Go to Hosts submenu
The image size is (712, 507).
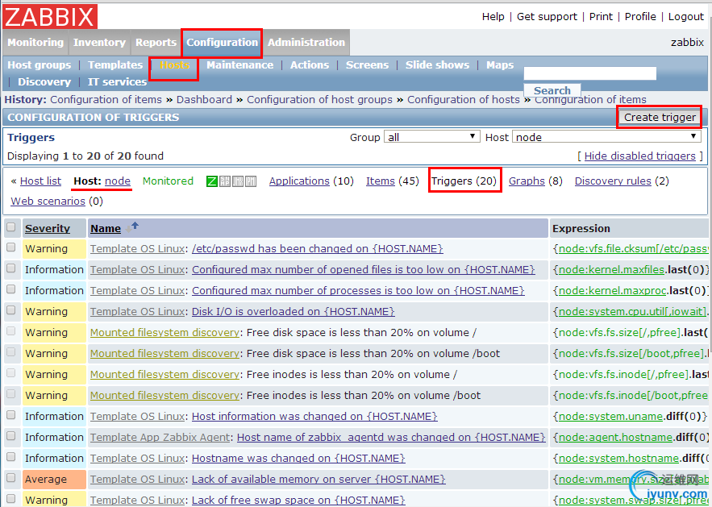(x=174, y=65)
